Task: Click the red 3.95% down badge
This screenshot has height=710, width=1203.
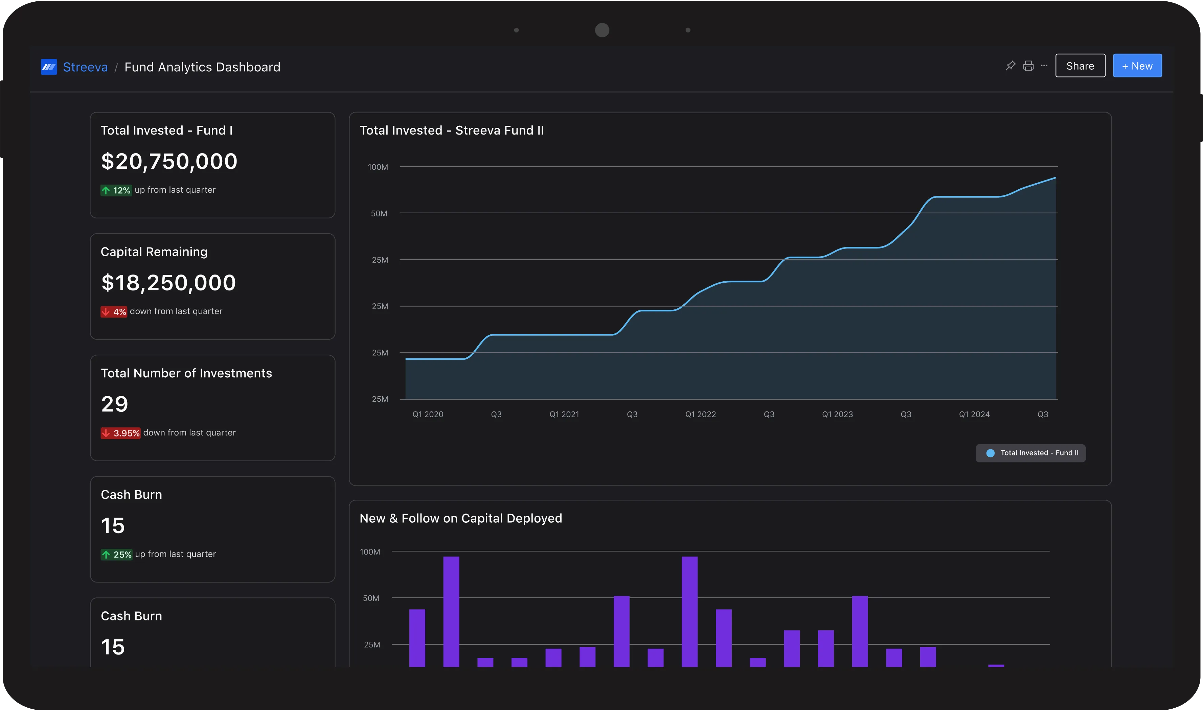Action: 120,433
